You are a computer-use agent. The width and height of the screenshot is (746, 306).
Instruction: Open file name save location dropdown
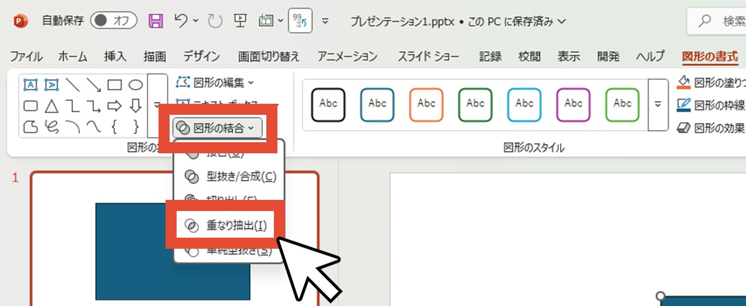(x=562, y=22)
